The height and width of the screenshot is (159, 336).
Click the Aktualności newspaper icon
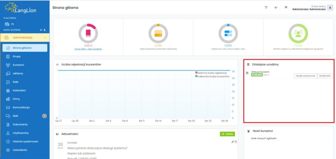[x=57, y=134]
